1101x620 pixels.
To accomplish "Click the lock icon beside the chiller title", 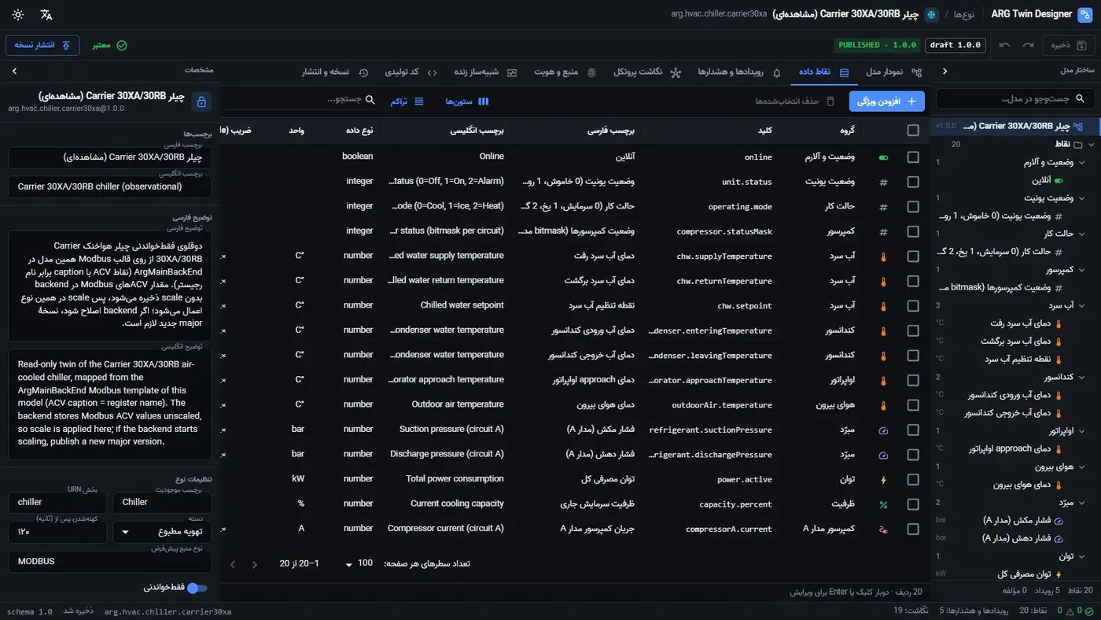I will 201,101.
